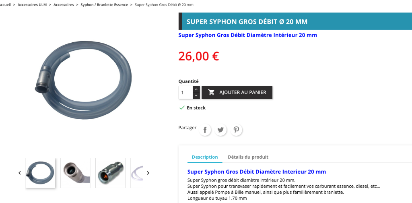Increase quantity with the up arrow
Screen dimensions: 412x203
pos(196,89)
